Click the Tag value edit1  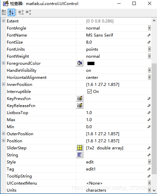[x=91, y=169]
